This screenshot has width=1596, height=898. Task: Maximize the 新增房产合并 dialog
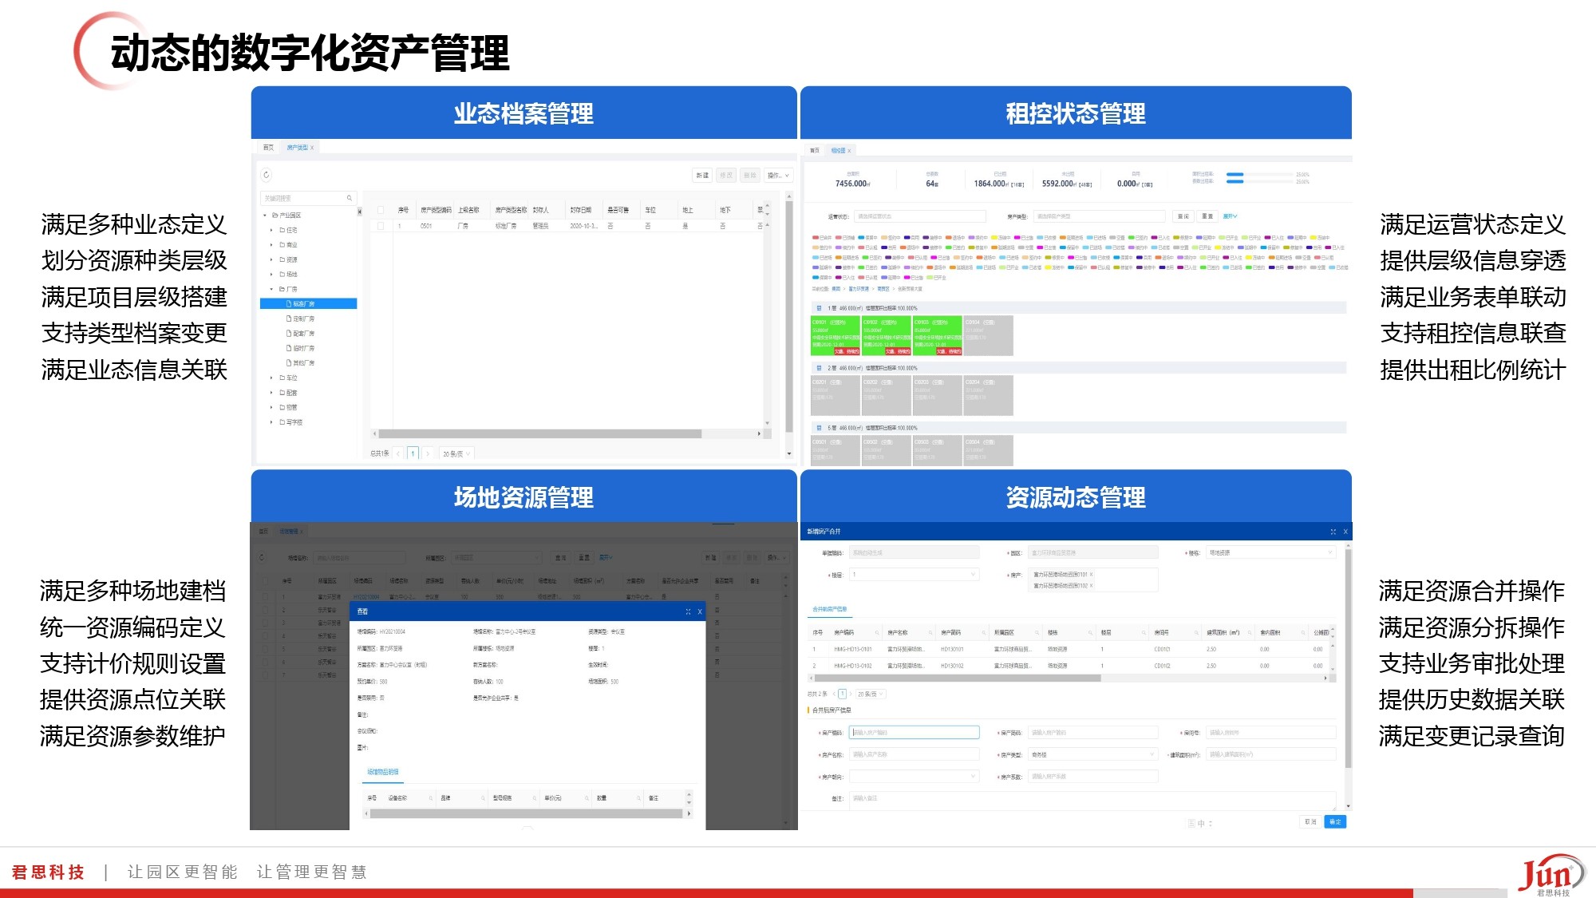(1333, 532)
